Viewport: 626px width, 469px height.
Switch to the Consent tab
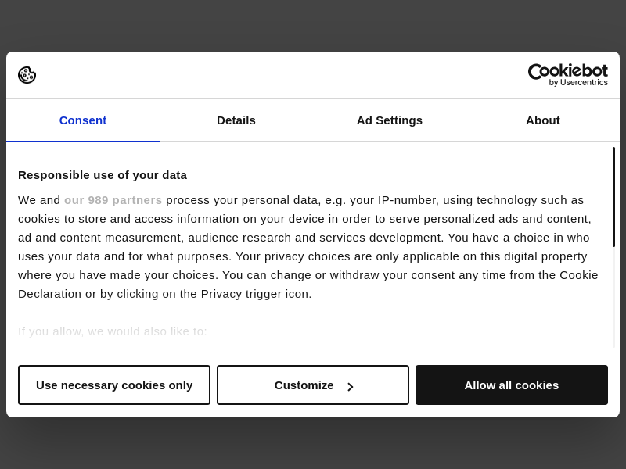point(83,120)
